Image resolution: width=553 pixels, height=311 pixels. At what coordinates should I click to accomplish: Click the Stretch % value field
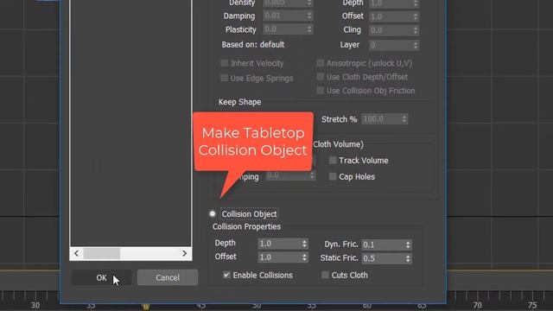point(381,119)
